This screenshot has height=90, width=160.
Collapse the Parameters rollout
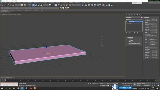pyautogui.click(x=130, y=37)
